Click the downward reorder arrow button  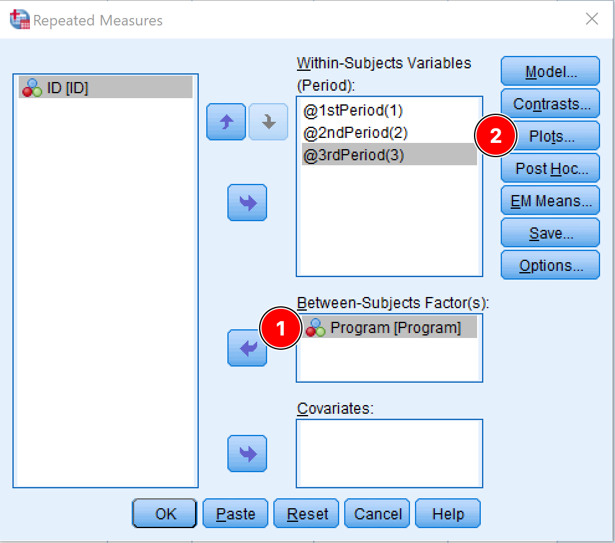click(268, 122)
